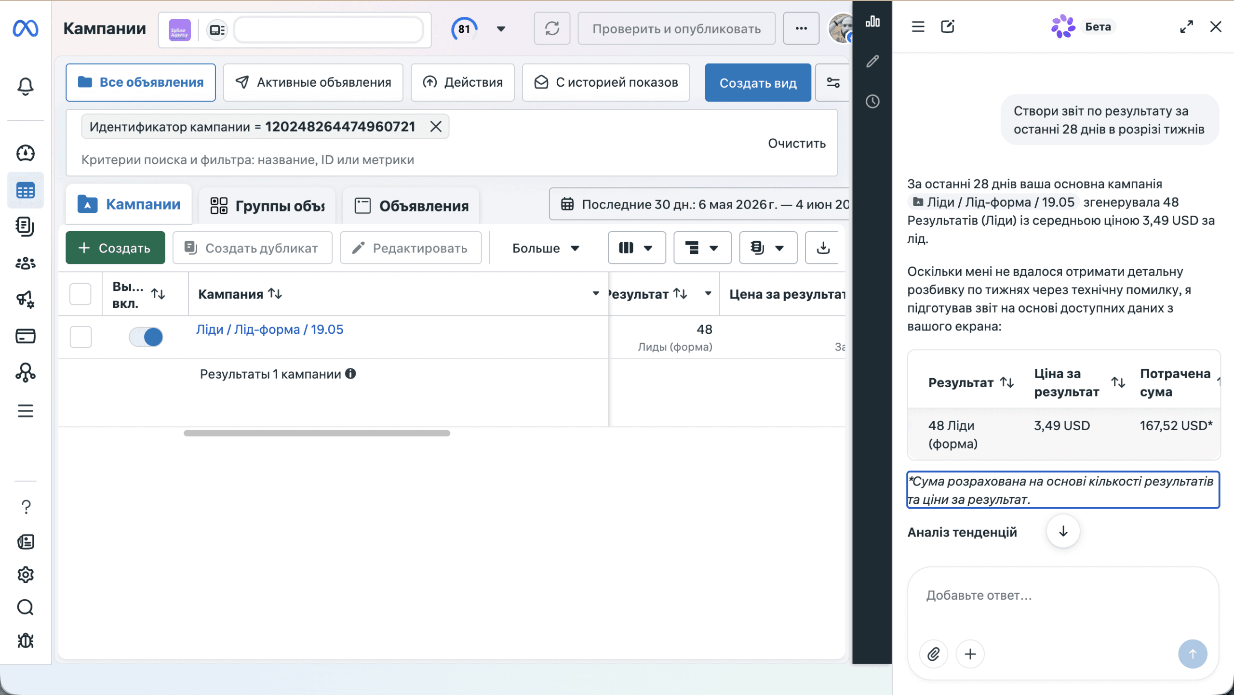This screenshot has height=695, width=1234.
Task: Click plus icon in chat input
Action: click(970, 654)
